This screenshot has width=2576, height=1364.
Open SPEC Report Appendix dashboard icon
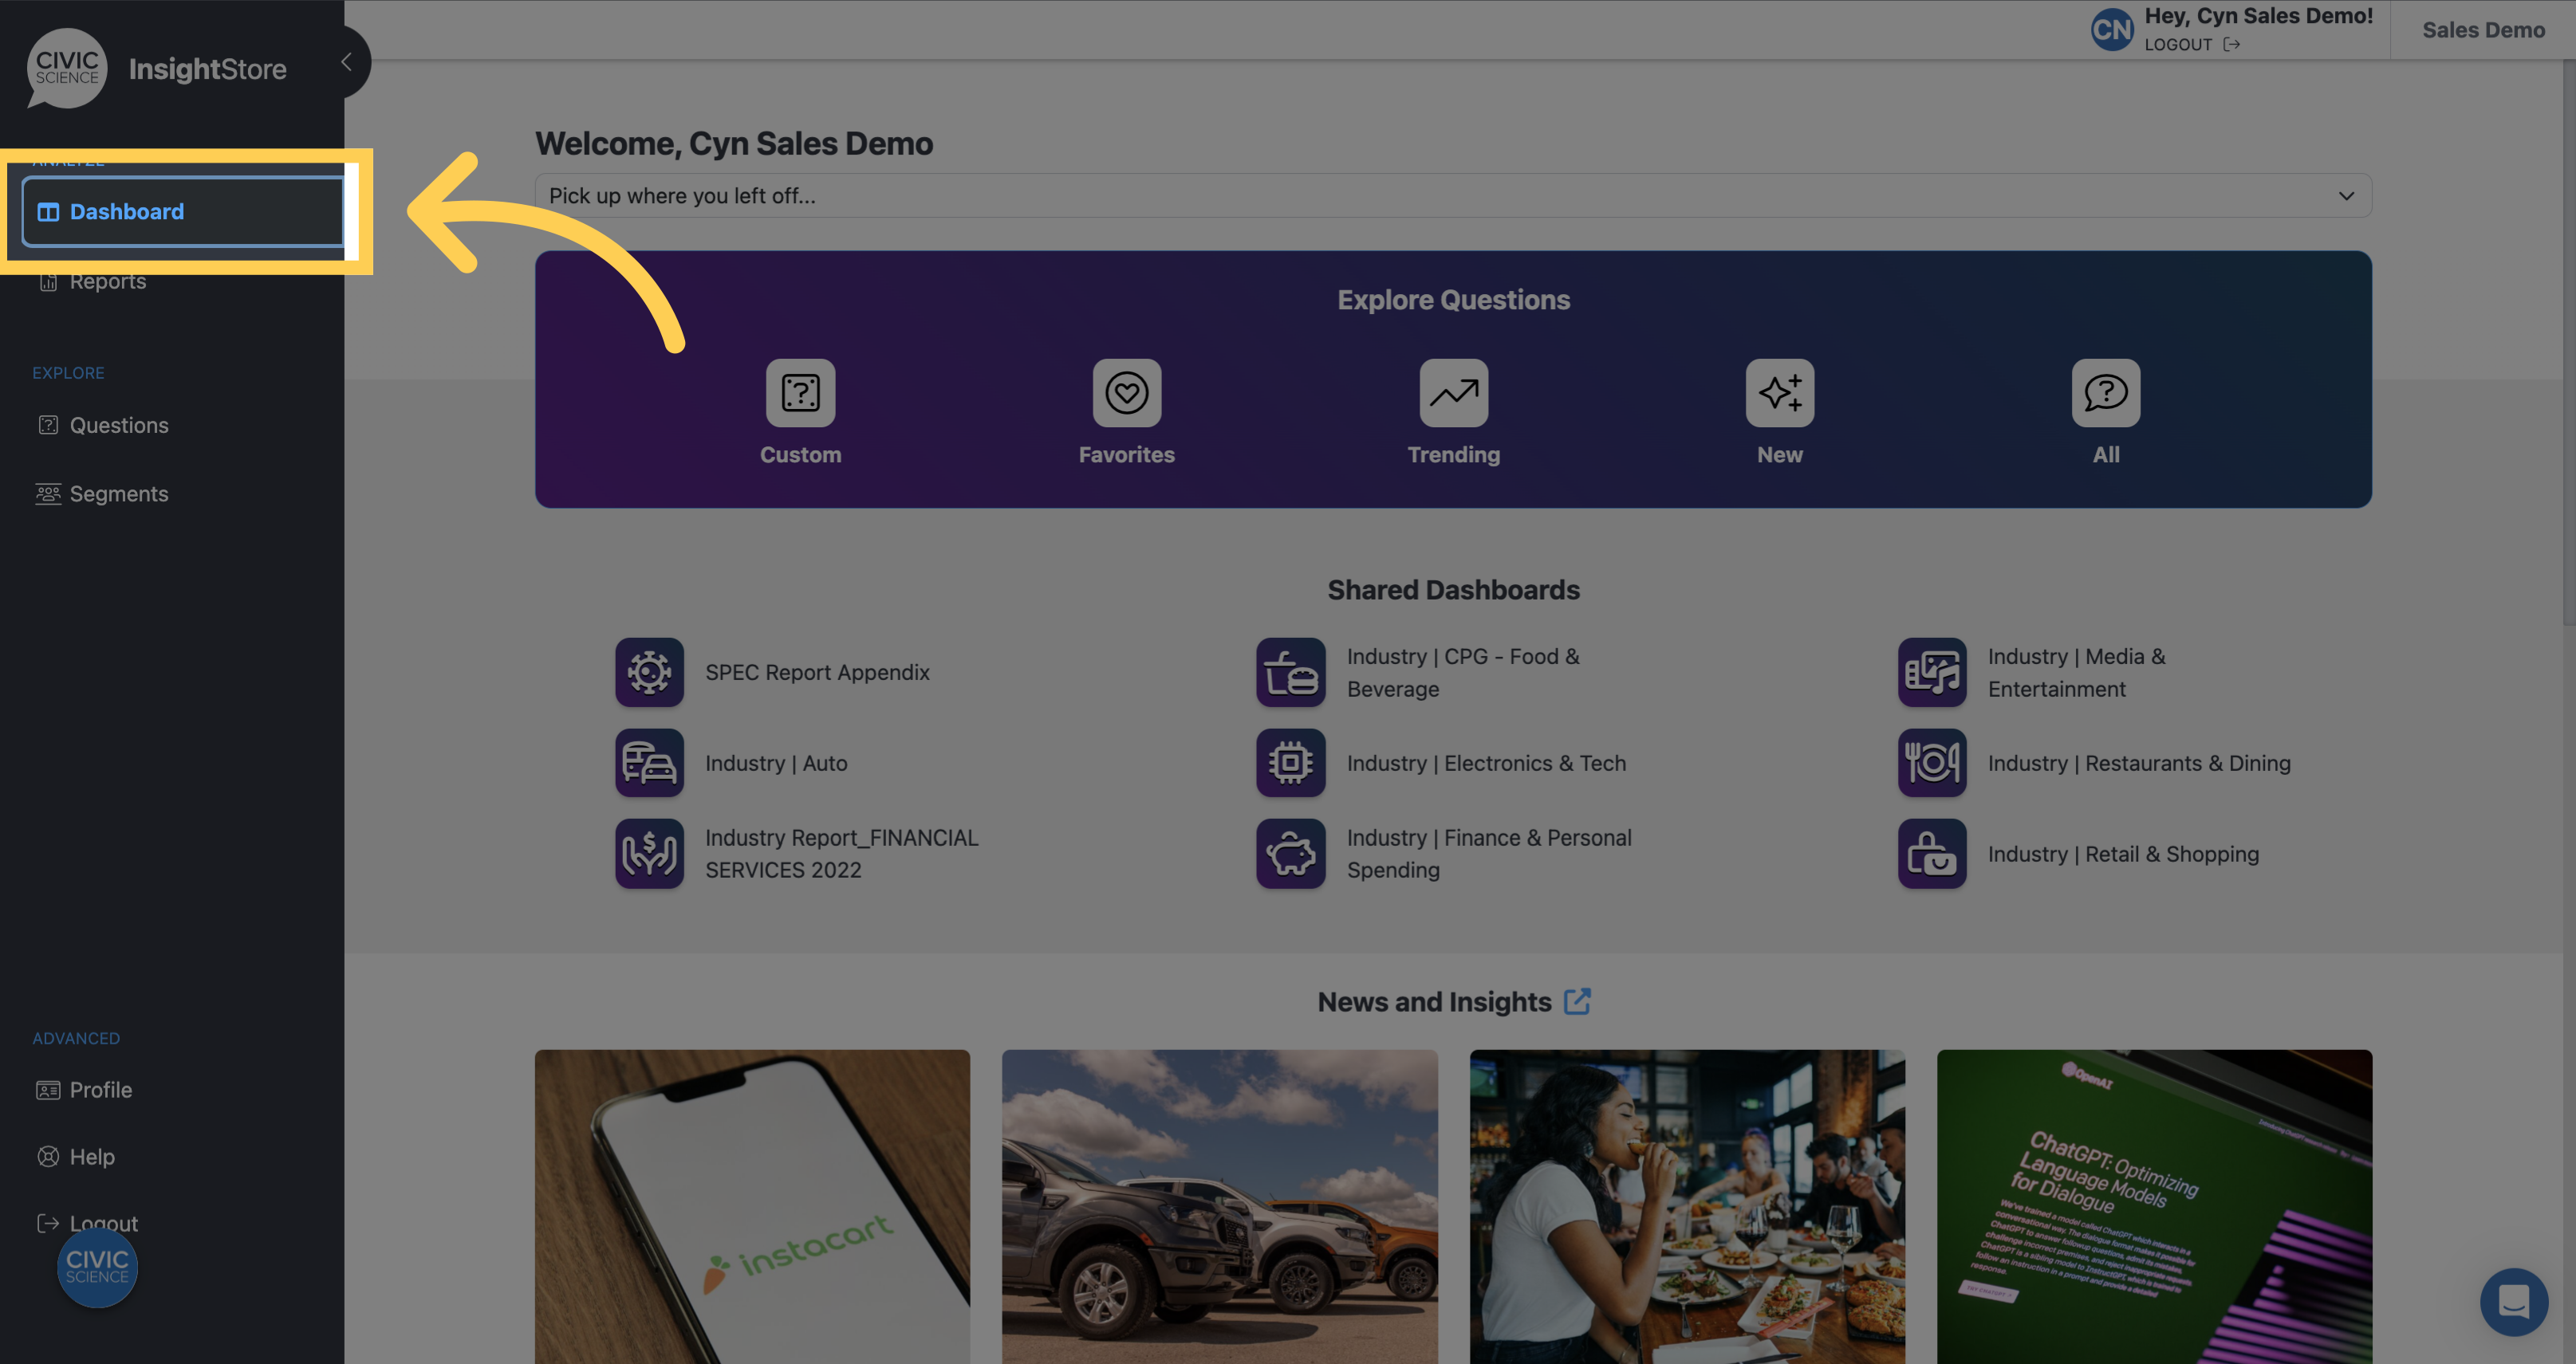649,673
